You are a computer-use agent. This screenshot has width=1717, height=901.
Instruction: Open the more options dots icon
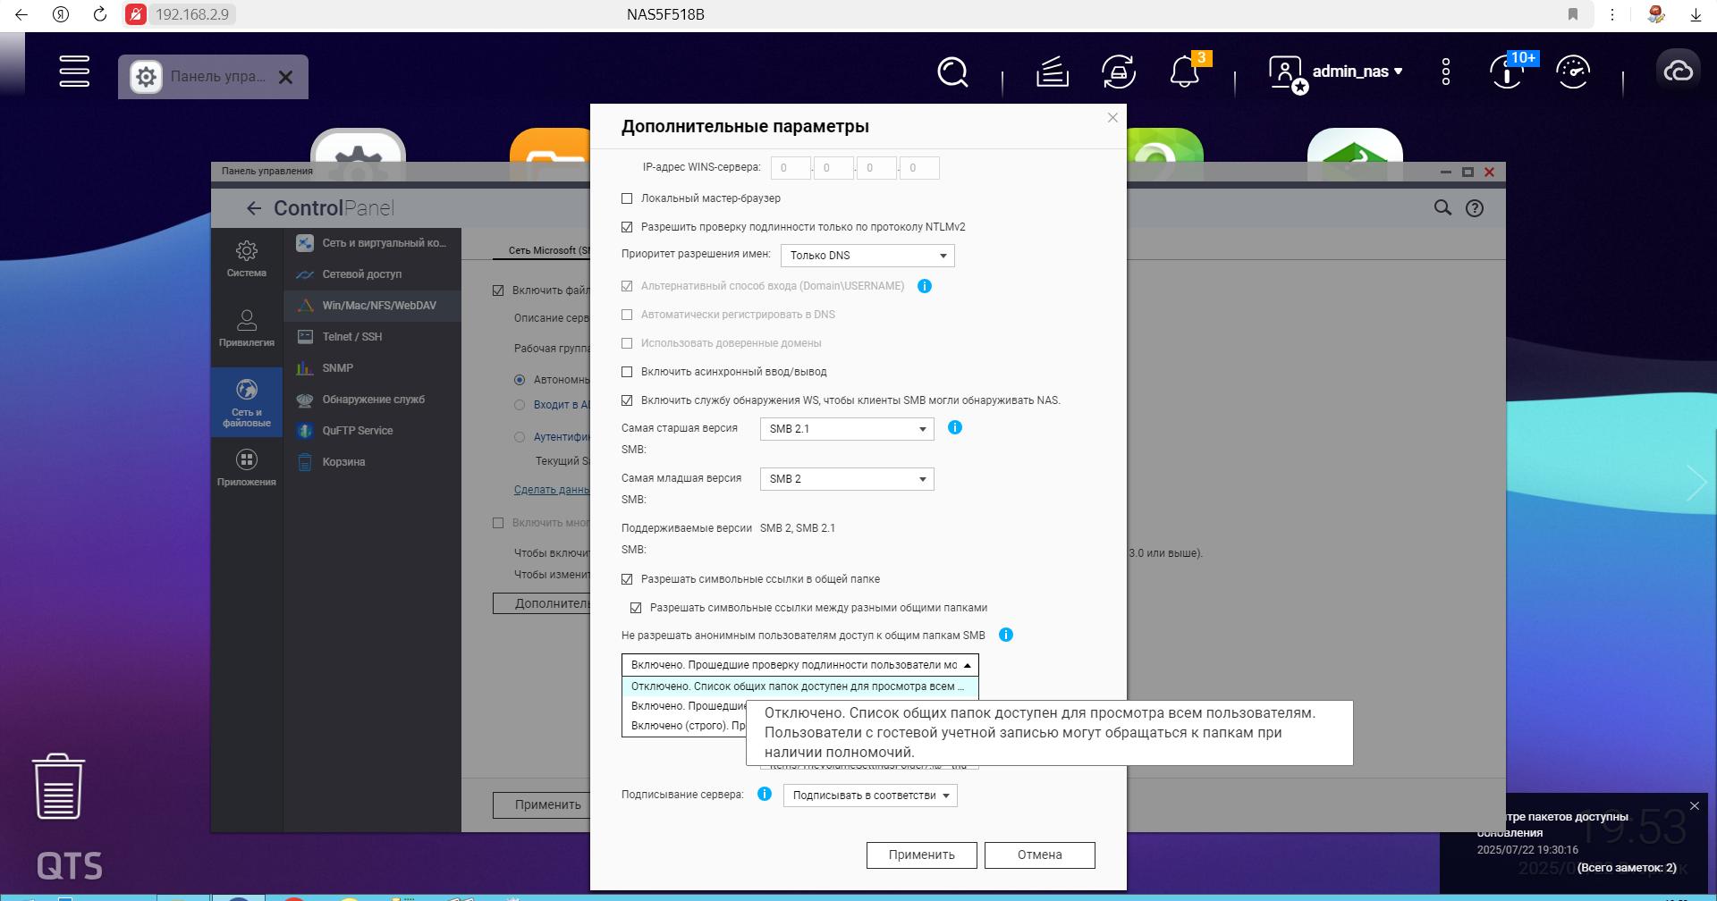[x=1446, y=72]
